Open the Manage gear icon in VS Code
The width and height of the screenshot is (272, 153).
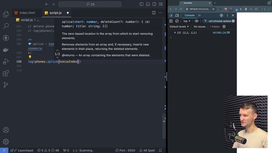coord(6,142)
